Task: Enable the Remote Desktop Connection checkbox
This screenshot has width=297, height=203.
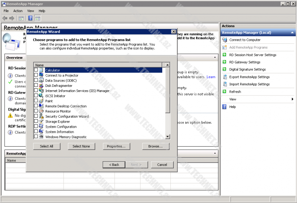Action: (x=36, y=106)
